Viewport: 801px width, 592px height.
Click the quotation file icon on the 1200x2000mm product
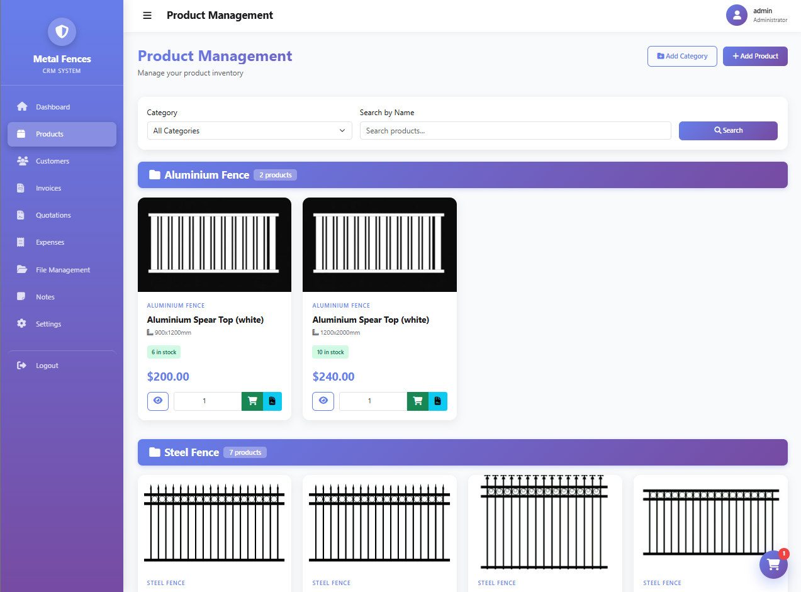[x=438, y=401]
